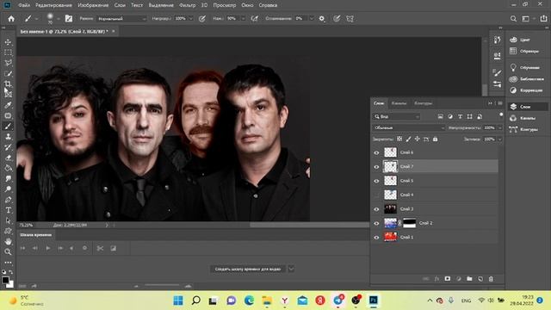Create a new layer icon
The height and width of the screenshot is (310, 551).
coord(480,279)
